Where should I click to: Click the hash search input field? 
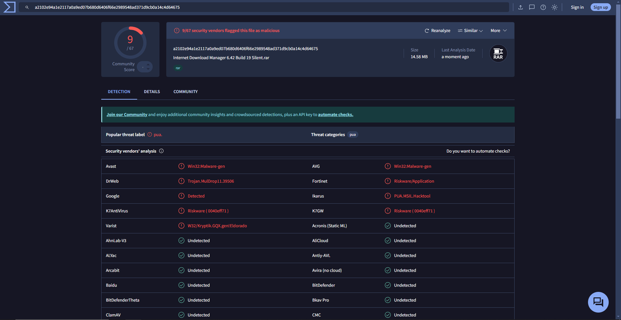click(x=264, y=7)
